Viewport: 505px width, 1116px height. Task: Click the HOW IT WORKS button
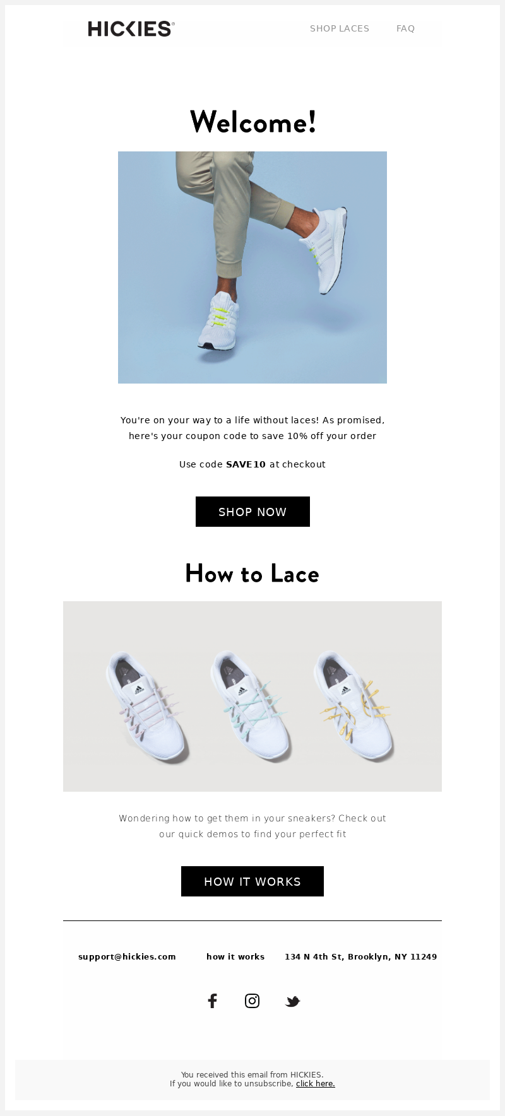click(252, 881)
